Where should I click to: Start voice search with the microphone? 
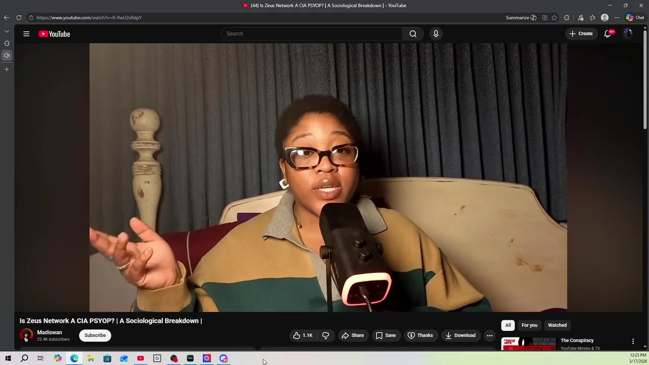pos(436,34)
